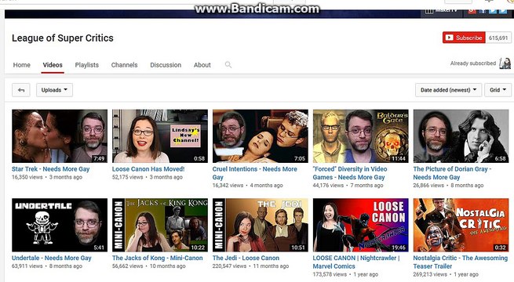Open the Date added (newest) sort dropdown

coord(448,90)
